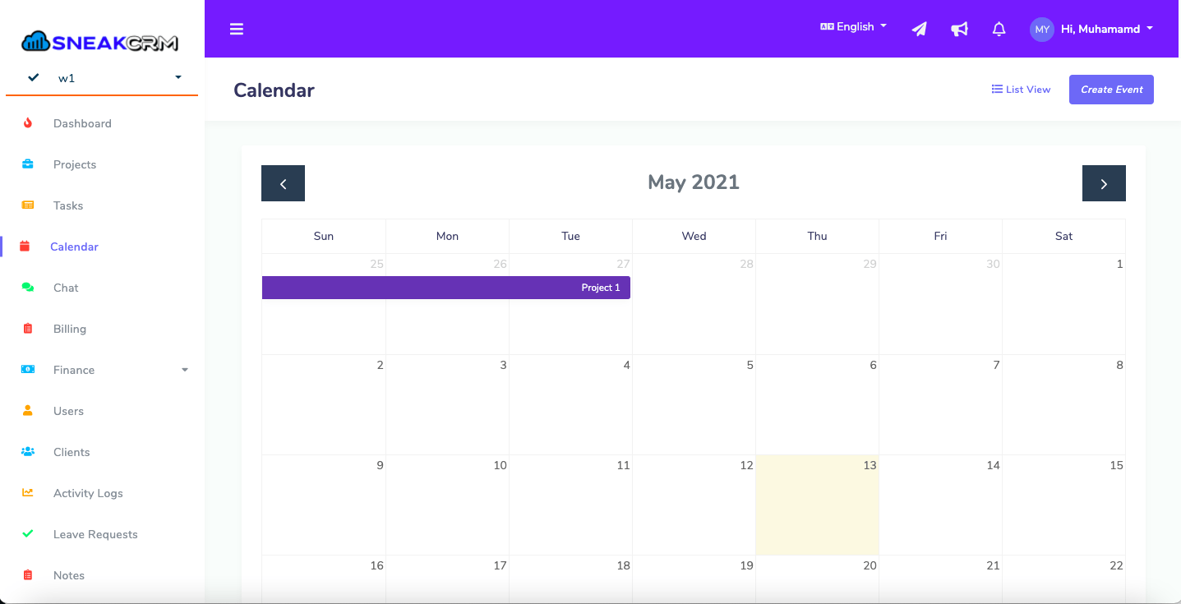Open the purple Project 1 event
This screenshot has height=604, width=1181.
(446, 288)
